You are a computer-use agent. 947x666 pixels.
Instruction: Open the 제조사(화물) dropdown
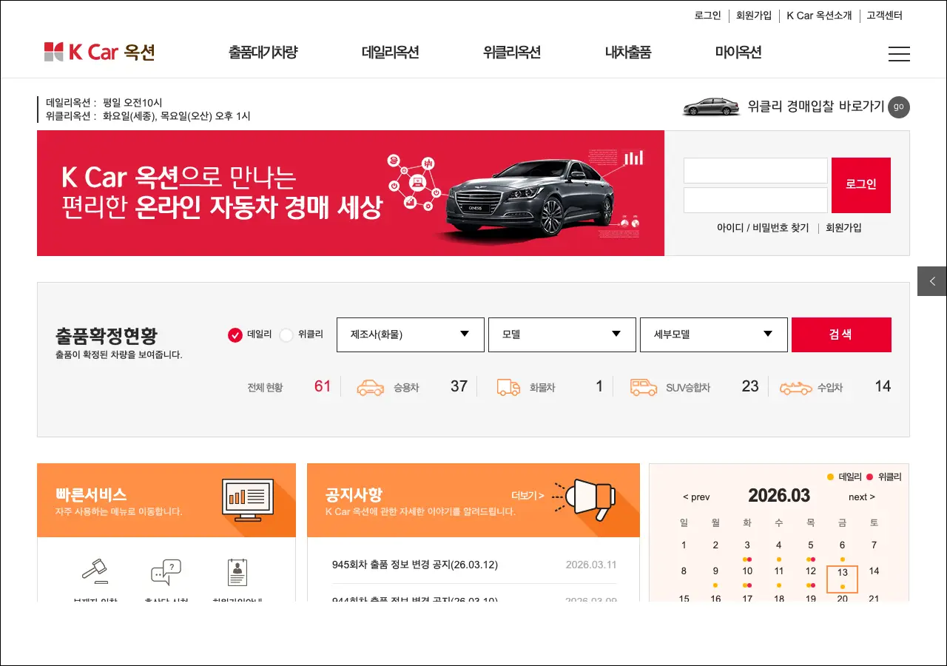410,334
